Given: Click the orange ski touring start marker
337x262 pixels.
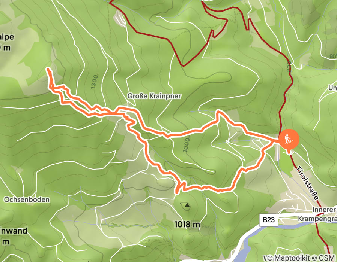Looking at the screenshot, I should coord(289,139).
